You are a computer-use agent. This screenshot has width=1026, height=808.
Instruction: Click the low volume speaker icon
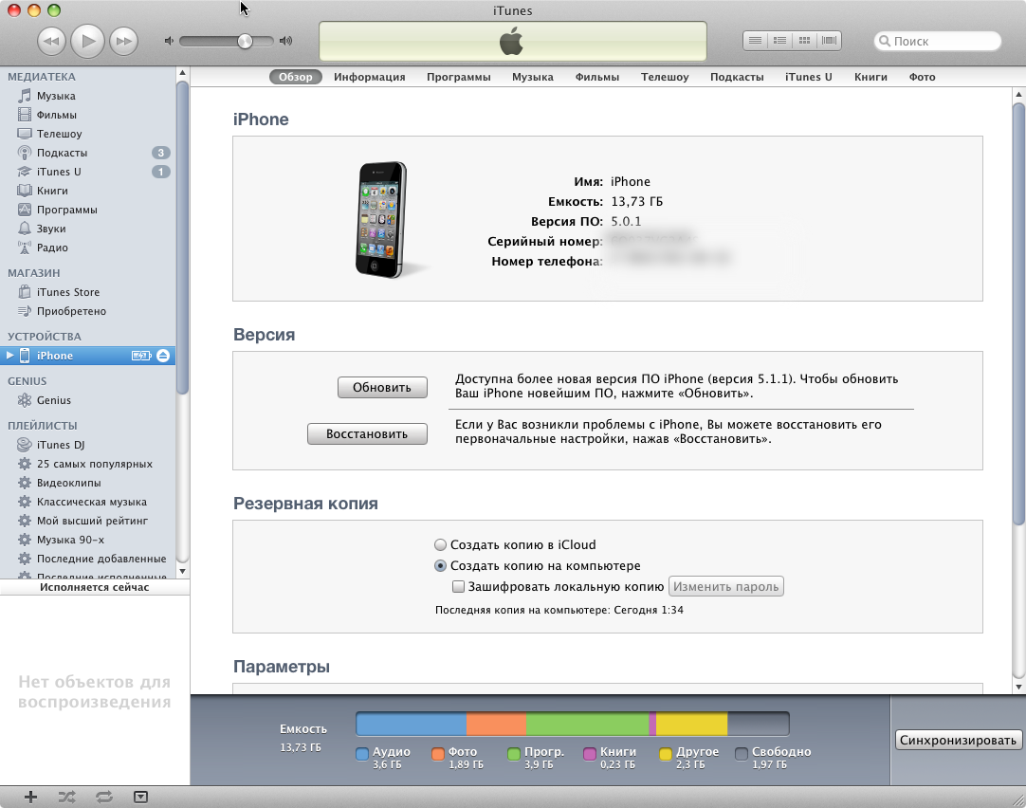click(x=169, y=41)
